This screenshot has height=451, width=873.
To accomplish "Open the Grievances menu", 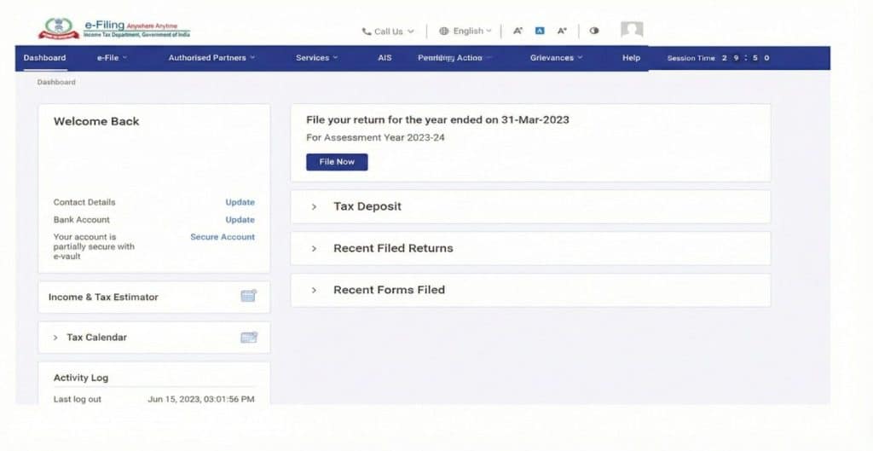I will point(556,58).
